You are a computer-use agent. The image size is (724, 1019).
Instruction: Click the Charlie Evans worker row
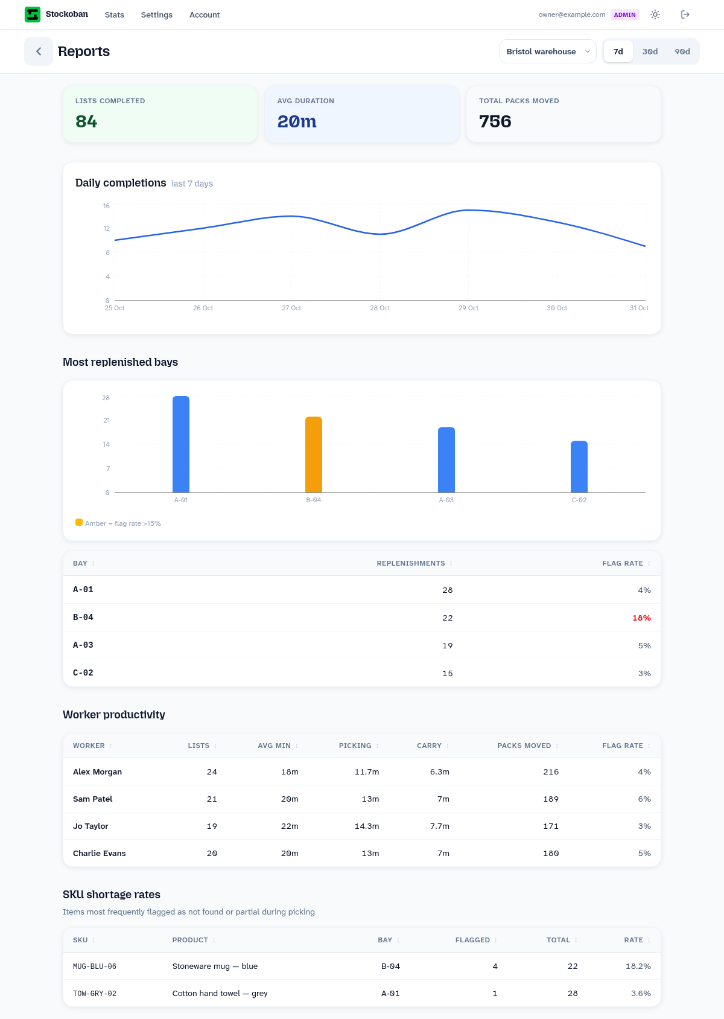click(x=362, y=853)
